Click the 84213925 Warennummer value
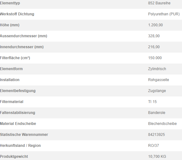Image resolution: width=182 pixels, height=160 pixels. (x=156, y=134)
